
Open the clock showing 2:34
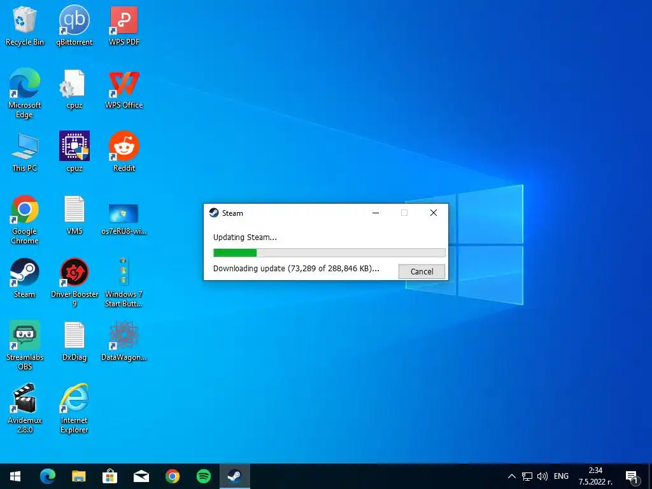click(595, 476)
